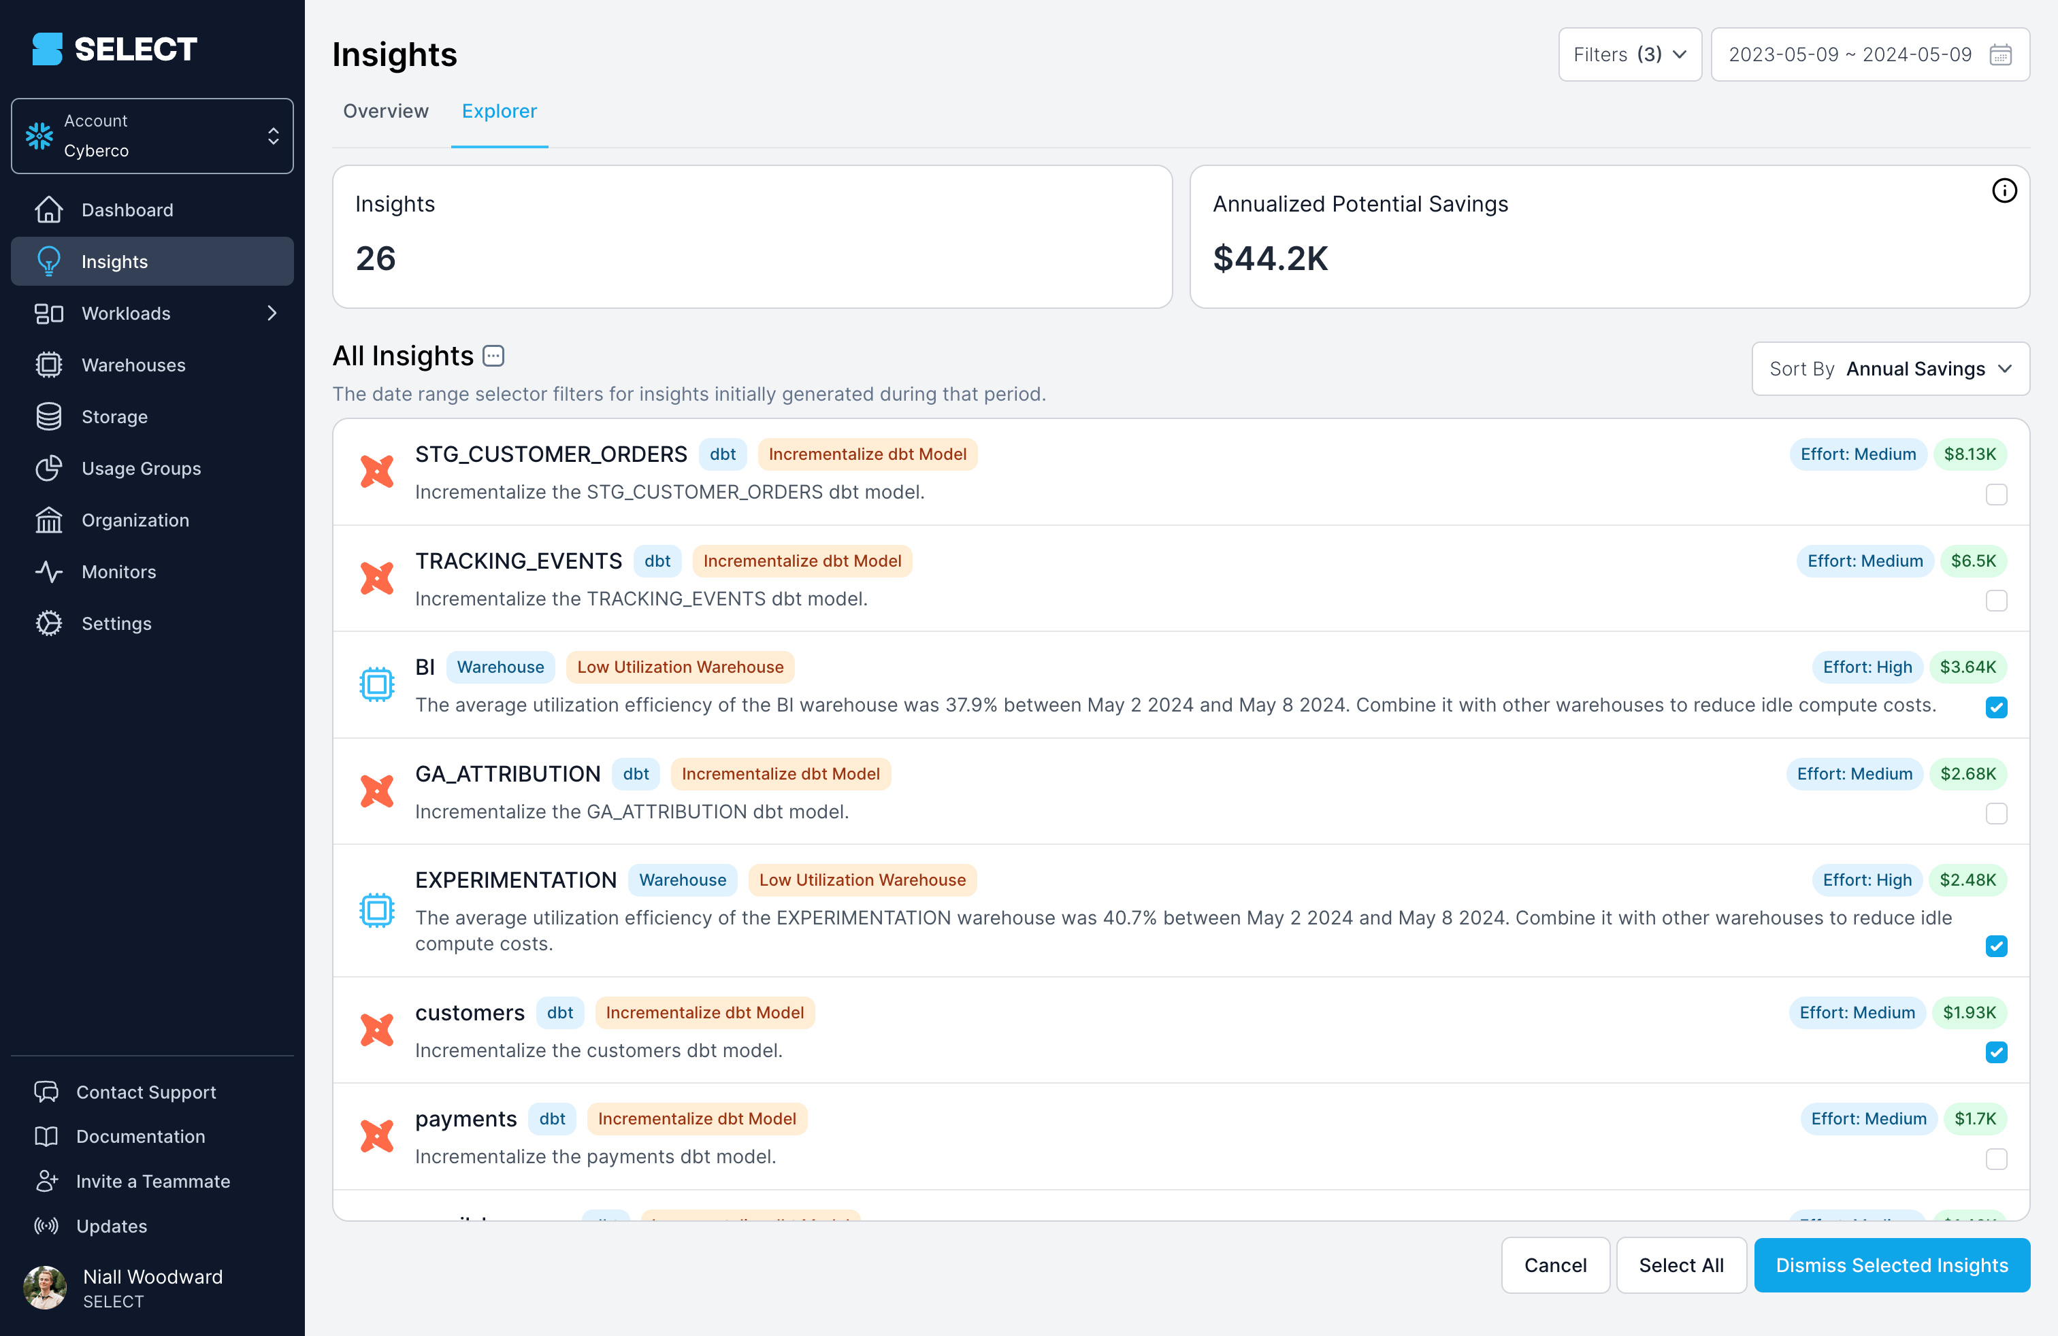This screenshot has width=2058, height=1336.
Task: Toggle checkbox for customers dbt insight
Action: tap(1997, 1050)
